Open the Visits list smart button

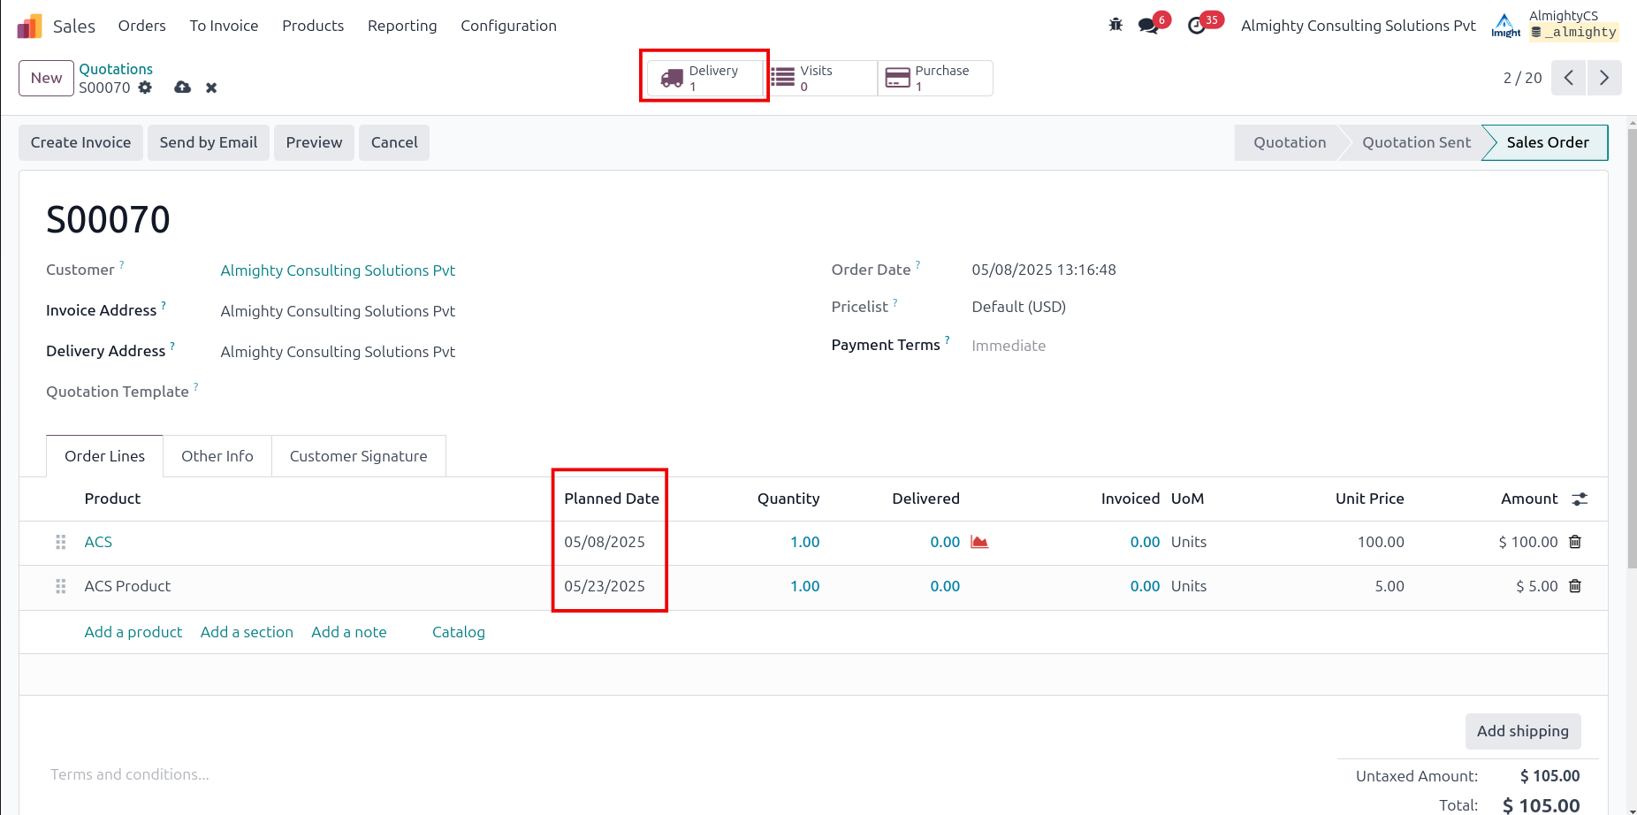[x=820, y=78]
